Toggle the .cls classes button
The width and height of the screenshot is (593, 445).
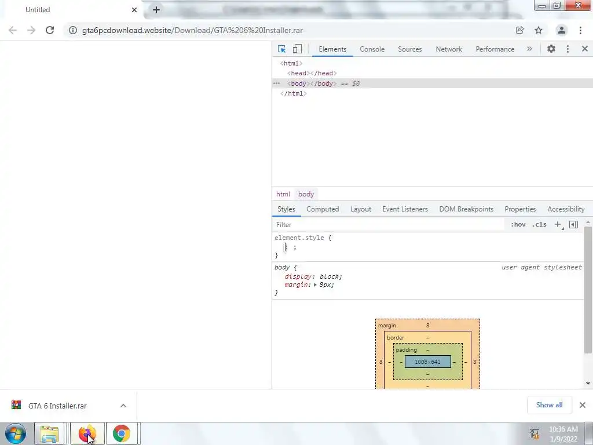(539, 224)
